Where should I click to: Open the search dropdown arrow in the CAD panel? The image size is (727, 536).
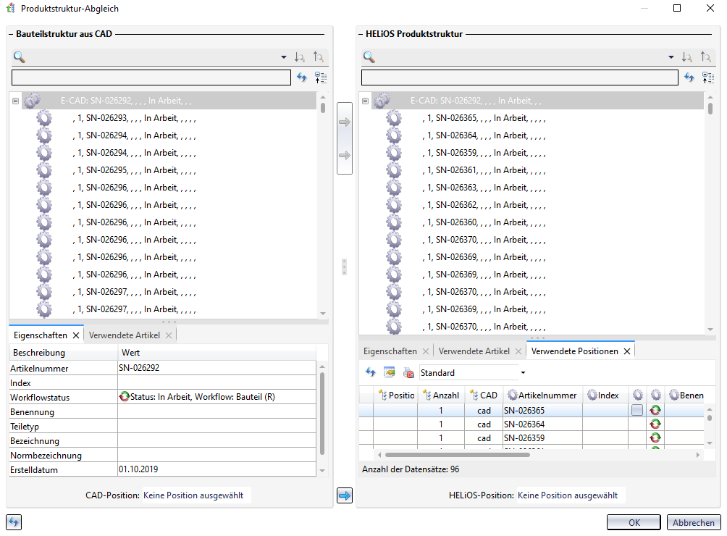pos(284,57)
